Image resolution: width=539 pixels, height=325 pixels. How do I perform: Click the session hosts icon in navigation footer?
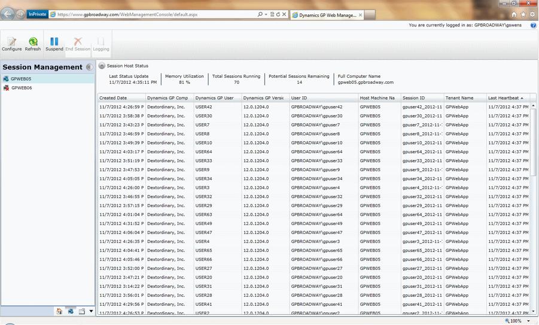(71, 311)
